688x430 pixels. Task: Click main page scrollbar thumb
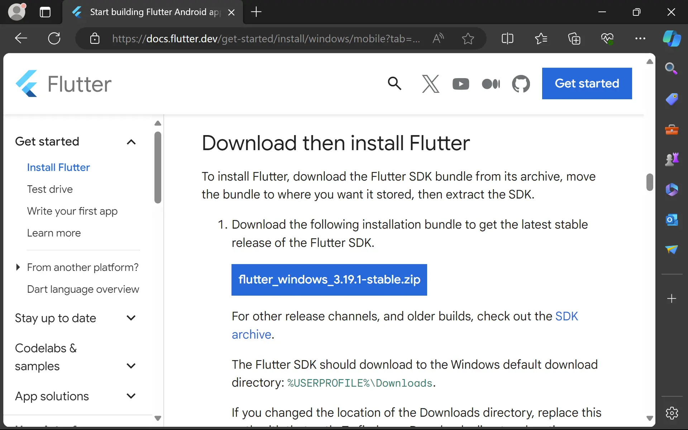click(650, 182)
